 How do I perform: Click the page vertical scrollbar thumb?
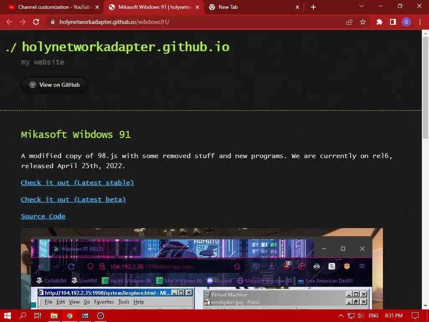pos(425,88)
